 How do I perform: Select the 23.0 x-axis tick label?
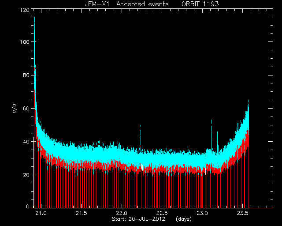[202, 213]
